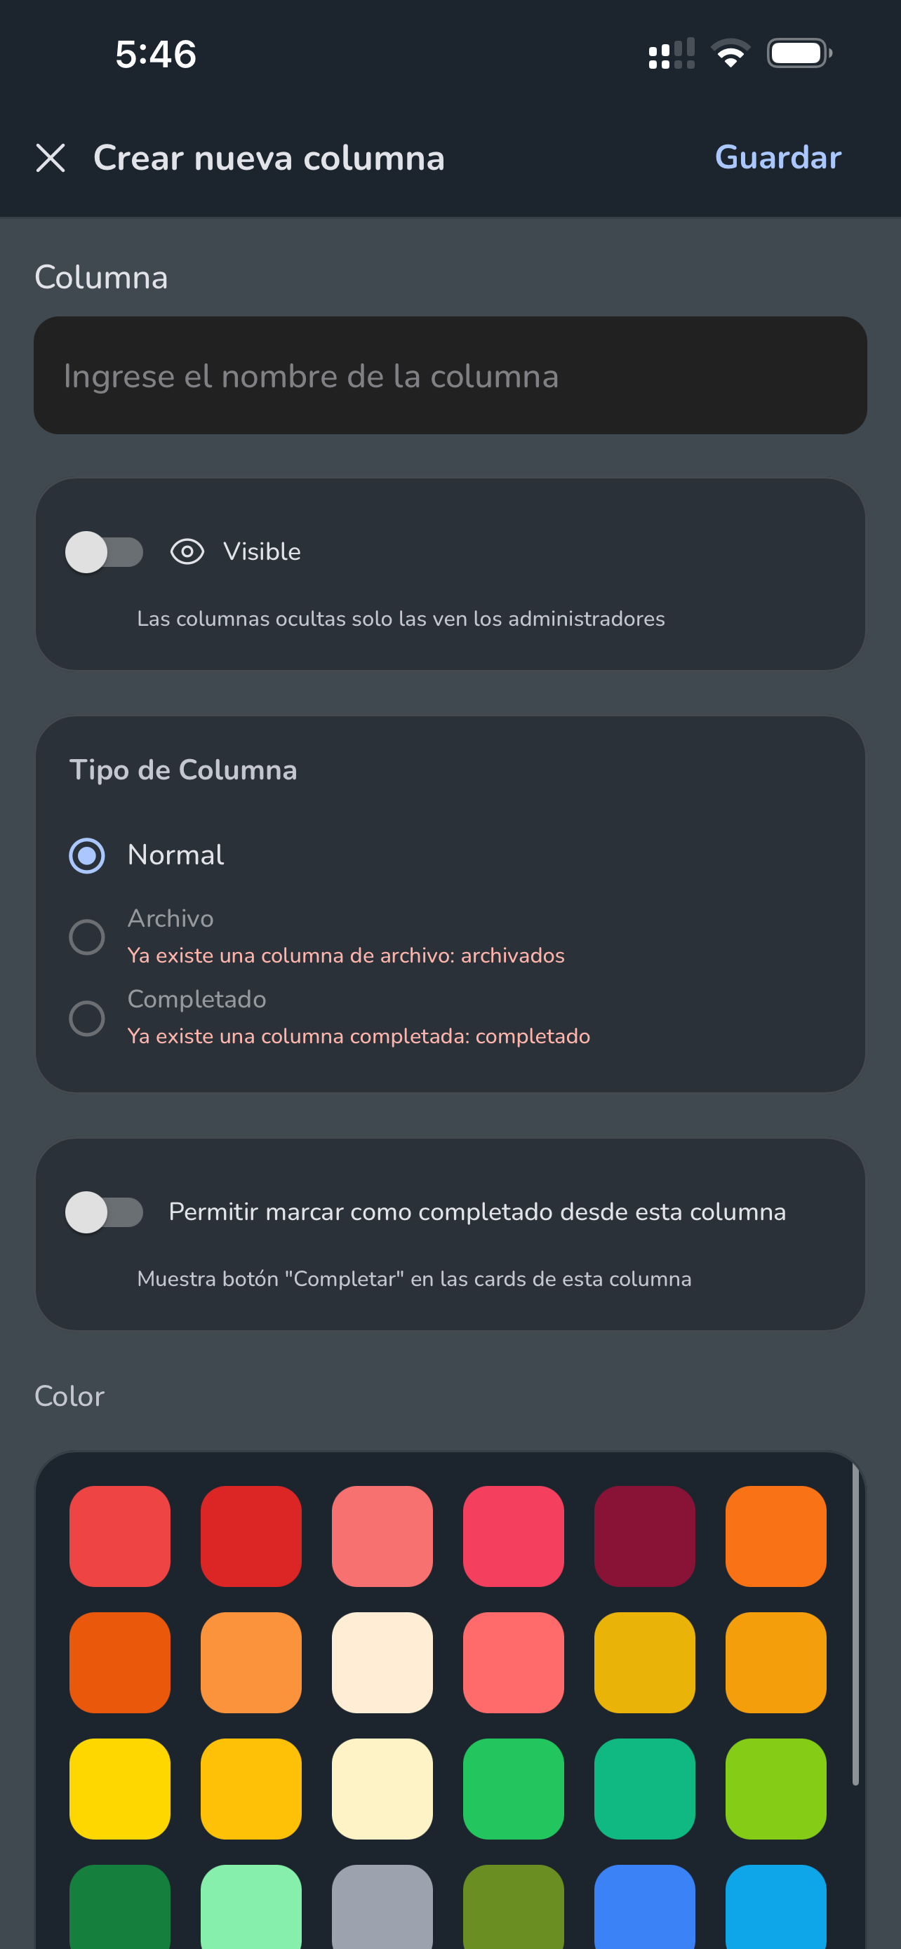The width and height of the screenshot is (901, 1949).
Task: Choose the bright yellow color swatch
Action: click(119, 1788)
